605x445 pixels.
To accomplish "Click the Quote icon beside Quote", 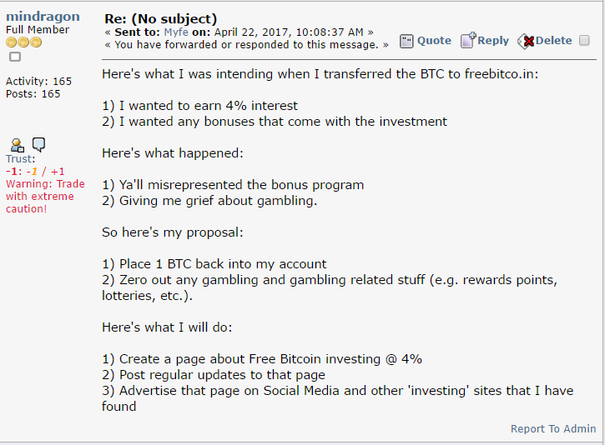I will tap(406, 41).
